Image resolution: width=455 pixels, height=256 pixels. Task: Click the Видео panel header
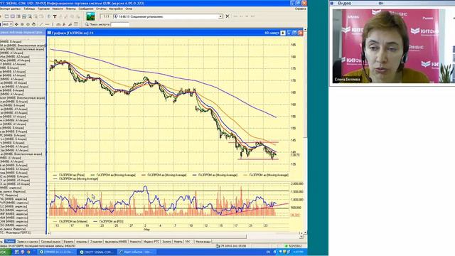point(392,3)
